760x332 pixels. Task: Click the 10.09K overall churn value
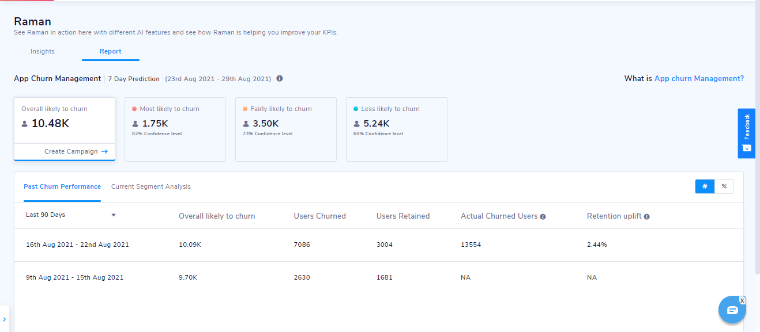(190, 245)
